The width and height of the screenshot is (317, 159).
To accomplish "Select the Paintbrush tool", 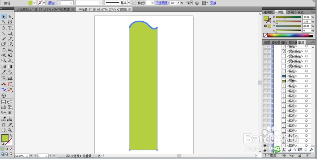I will (x=3, y=39).
